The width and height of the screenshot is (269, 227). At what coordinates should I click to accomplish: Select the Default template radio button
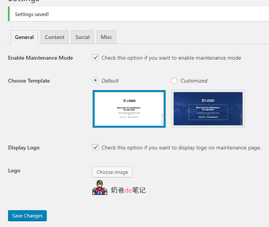(95, 81)
